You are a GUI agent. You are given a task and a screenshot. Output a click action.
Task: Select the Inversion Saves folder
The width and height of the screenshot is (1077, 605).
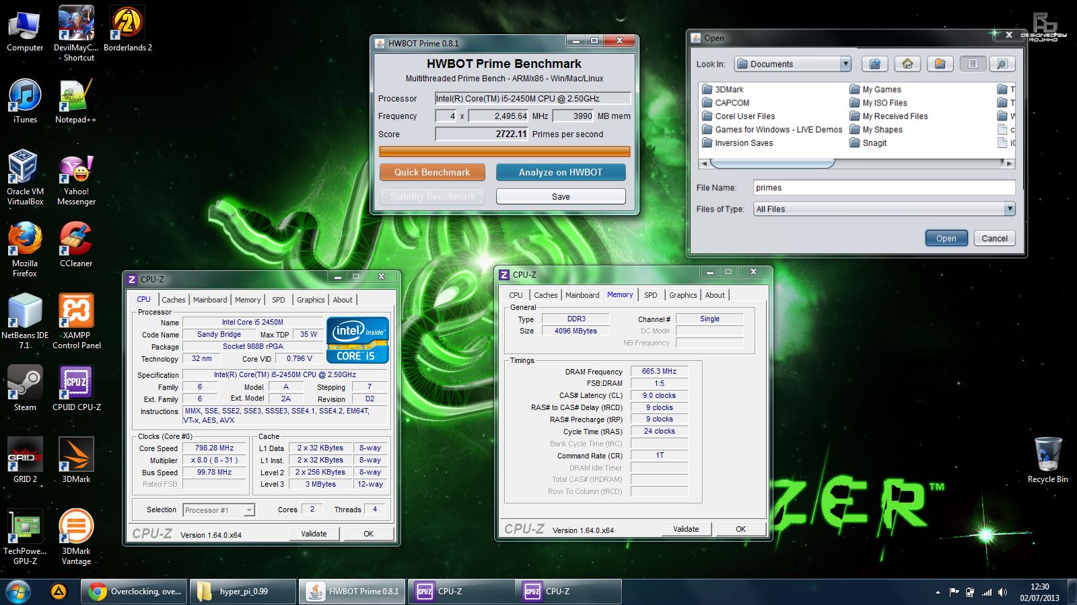coord(737,143)
